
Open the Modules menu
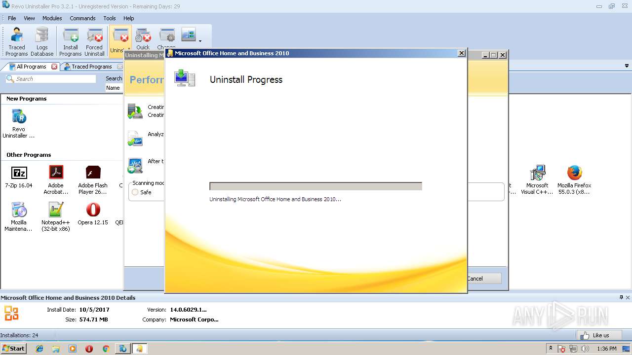[52, 18]
